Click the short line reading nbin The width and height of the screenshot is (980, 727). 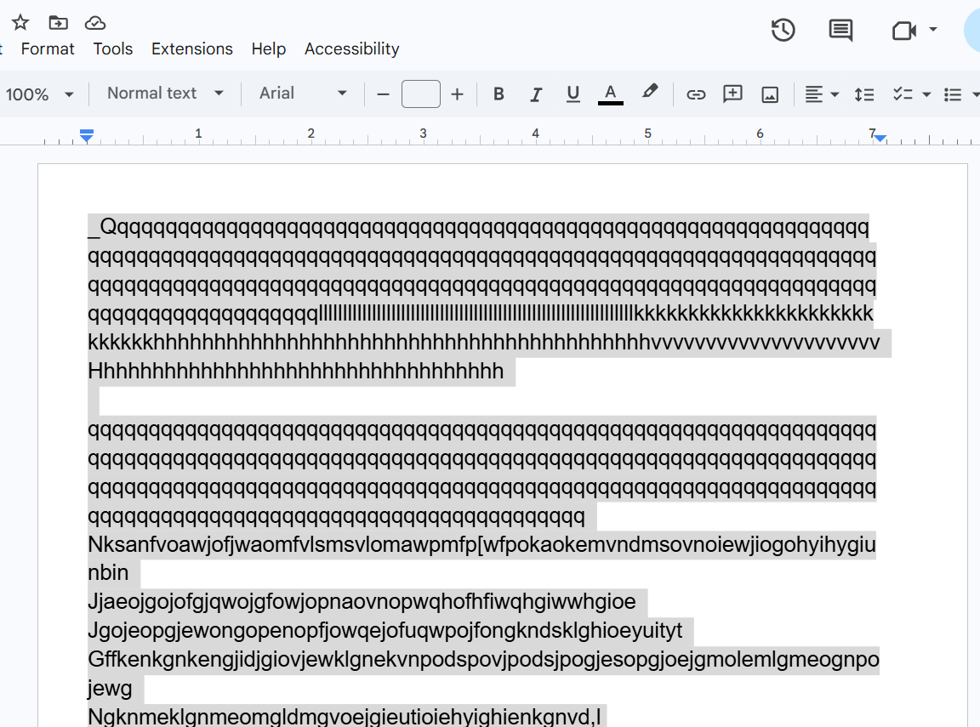108,573
